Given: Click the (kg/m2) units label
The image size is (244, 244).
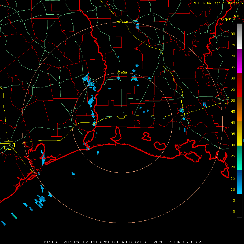Looking at the screenshot, I should pos(228,19).
